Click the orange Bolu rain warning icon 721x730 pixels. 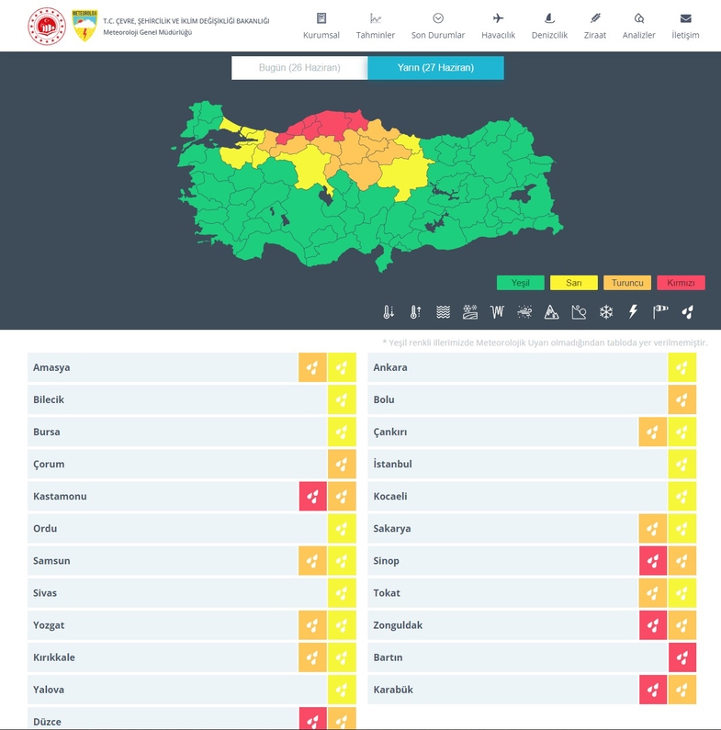coord(682,399)
